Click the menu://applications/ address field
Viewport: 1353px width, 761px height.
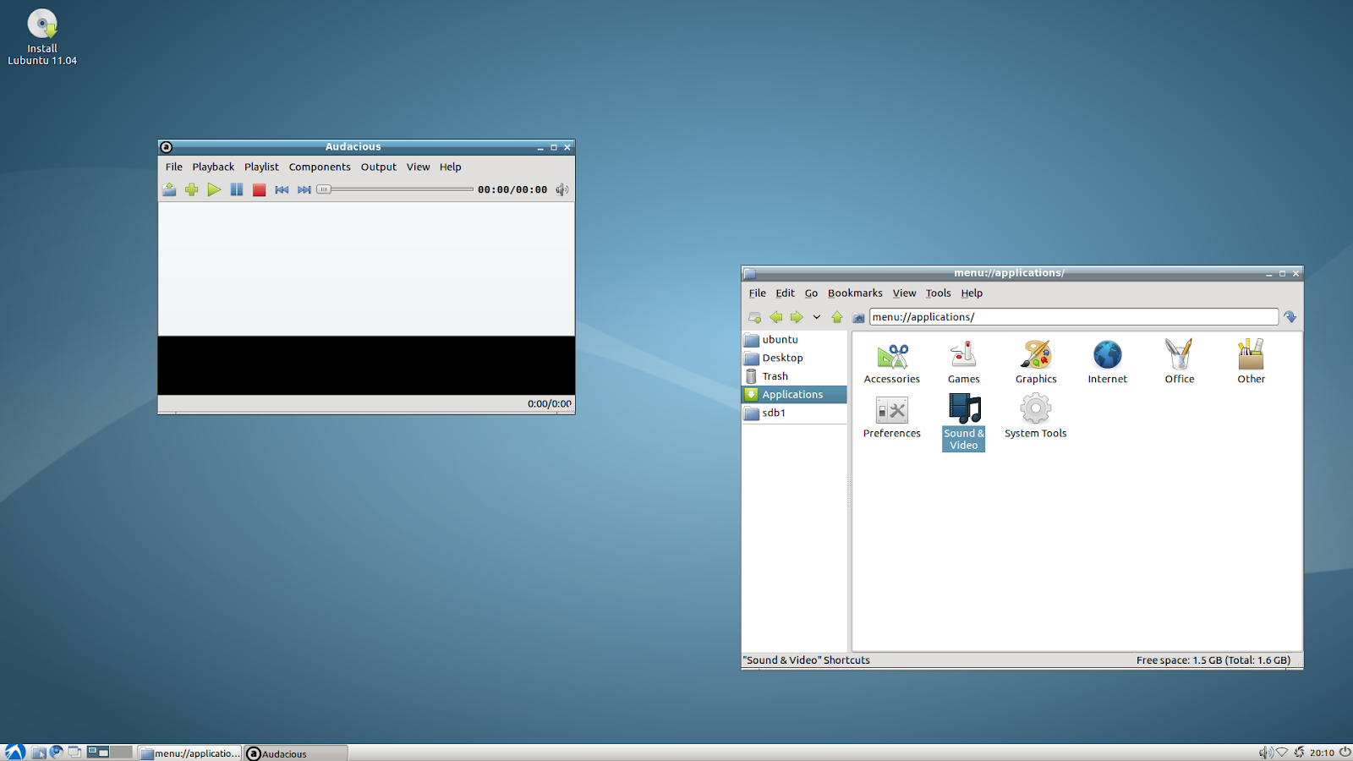tap(1074, 317)
